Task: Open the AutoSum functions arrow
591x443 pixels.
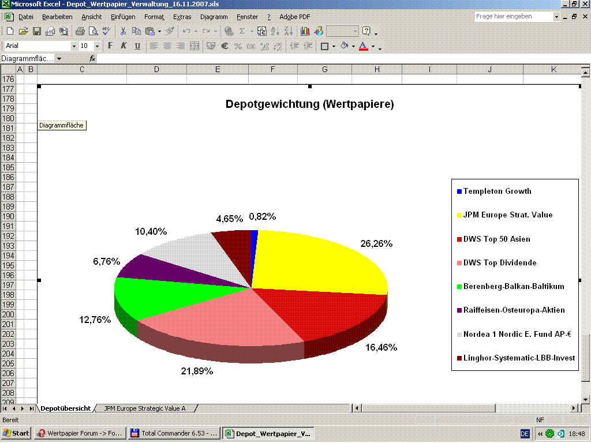Action: (x=252, y=31)
